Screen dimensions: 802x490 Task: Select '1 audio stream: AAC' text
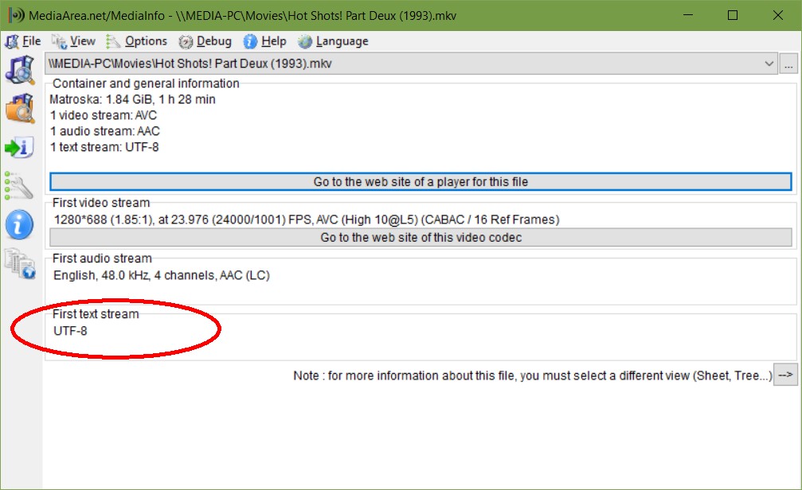point(105,131)
